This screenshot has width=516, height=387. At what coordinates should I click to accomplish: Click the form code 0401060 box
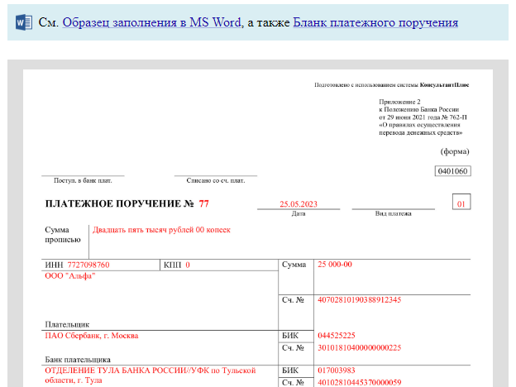click(x=452, y=171)
